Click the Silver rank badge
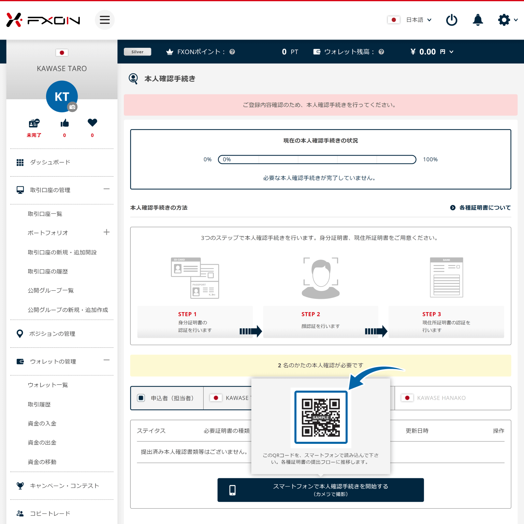524x524 pixels. click(137, 52)
